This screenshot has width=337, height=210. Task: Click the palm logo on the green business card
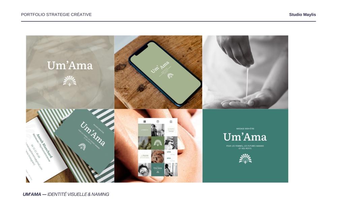tap(82, 146)
